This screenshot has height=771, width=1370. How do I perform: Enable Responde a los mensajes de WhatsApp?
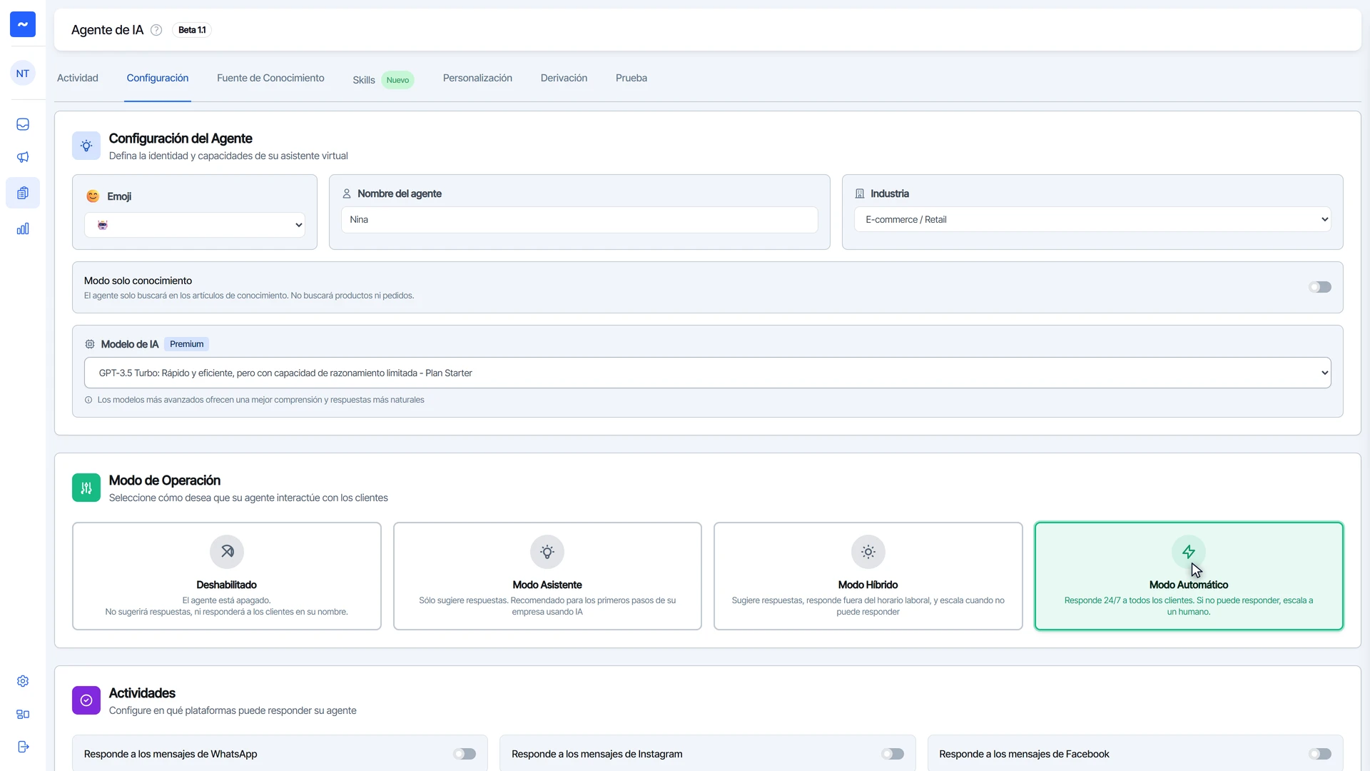pyautogui.click(x=465, y=754)
